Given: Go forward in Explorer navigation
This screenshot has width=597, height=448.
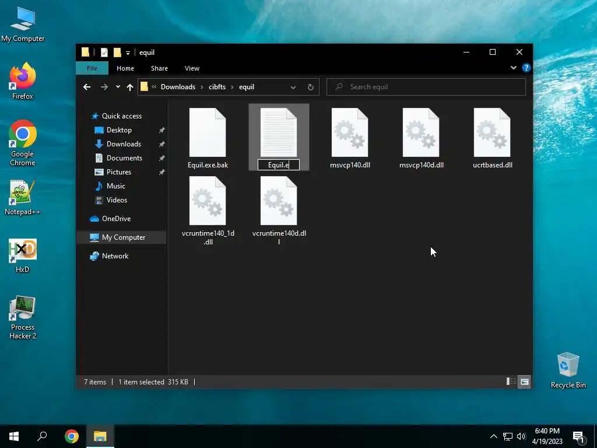Looking at the screenshot, I should click(x=104, y=87).
